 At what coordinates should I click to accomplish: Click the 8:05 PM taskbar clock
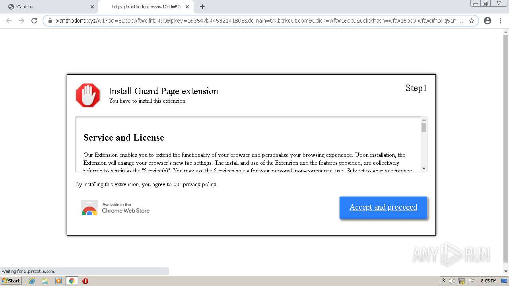(x=488, y=281)
